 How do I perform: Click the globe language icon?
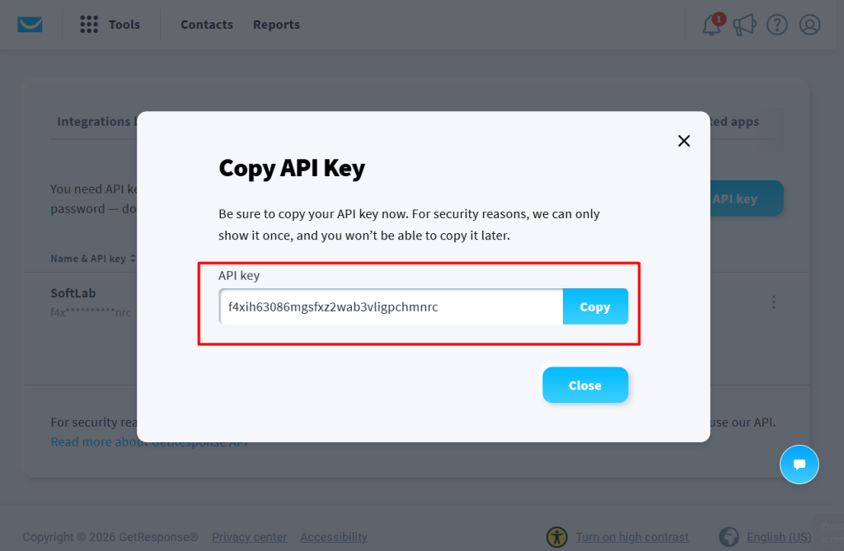tap(729, 537)
